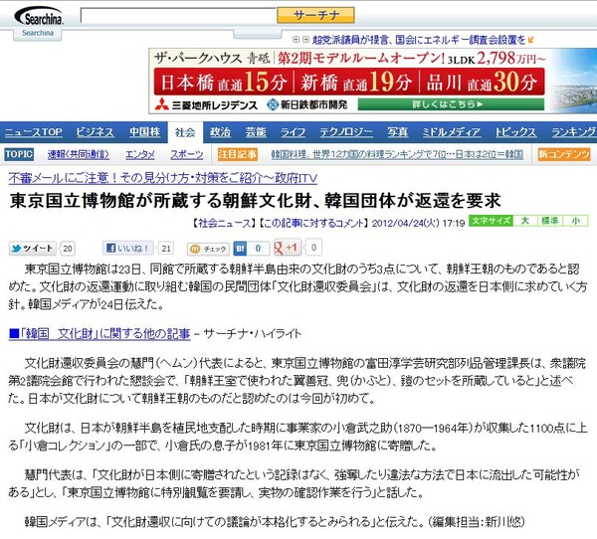Set text size to 大

(x=525, y=221)
